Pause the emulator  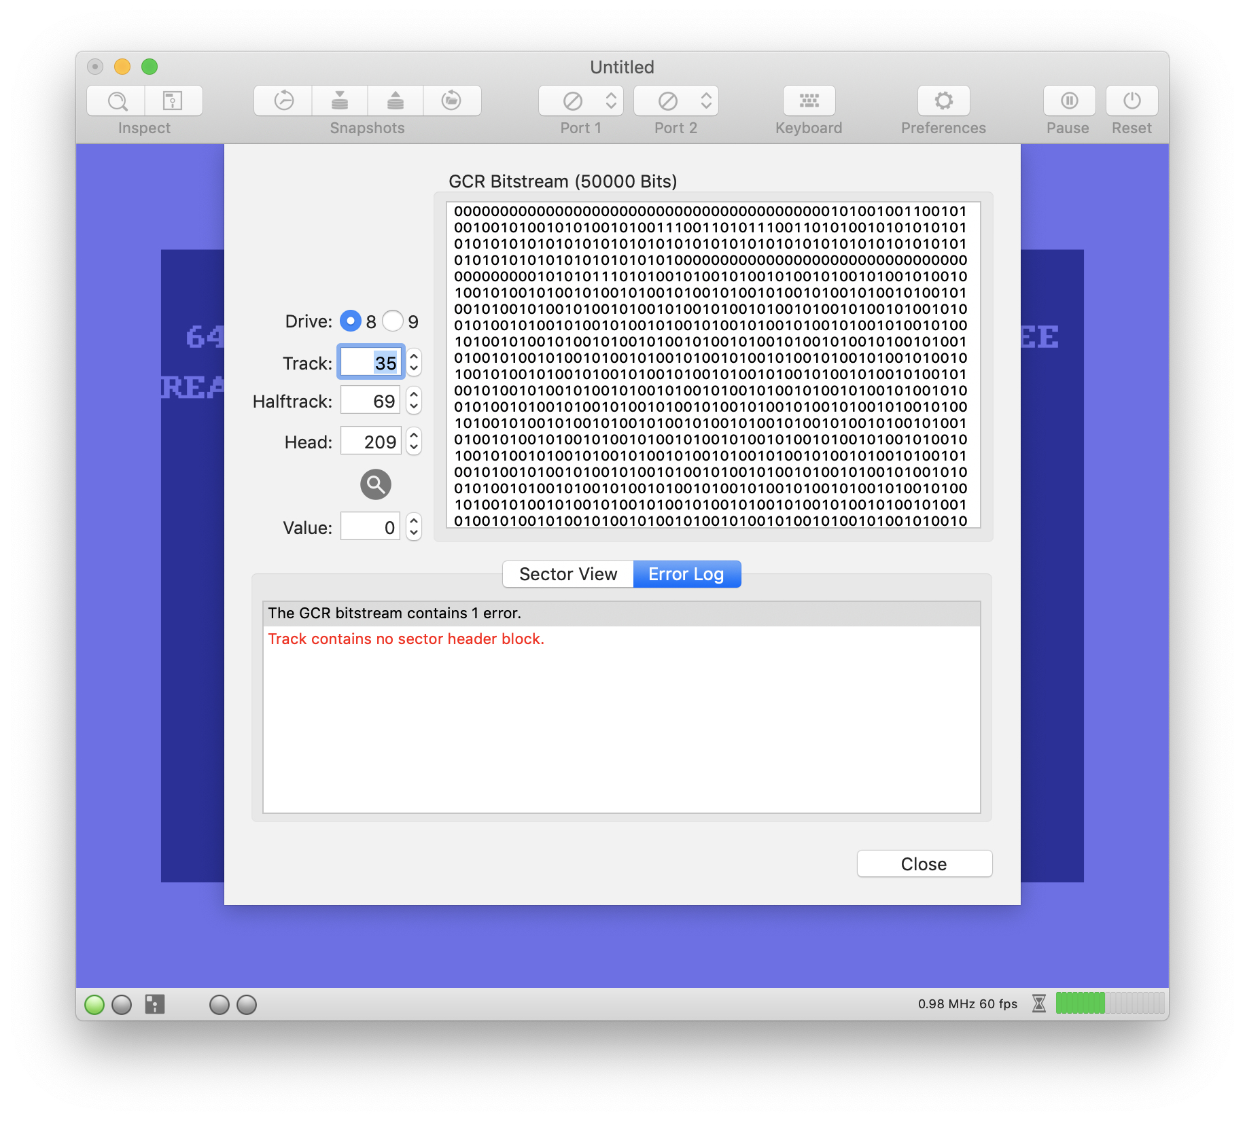pyautogui.click(x=1069, y=101)
